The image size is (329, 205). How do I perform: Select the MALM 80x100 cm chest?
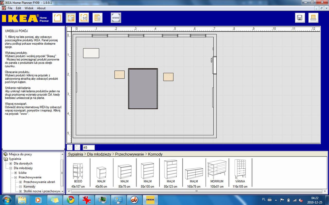click(148, 173)
